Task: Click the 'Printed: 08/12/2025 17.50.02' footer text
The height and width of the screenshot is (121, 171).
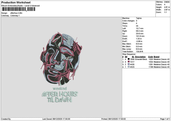Action: tap(113, 119)
